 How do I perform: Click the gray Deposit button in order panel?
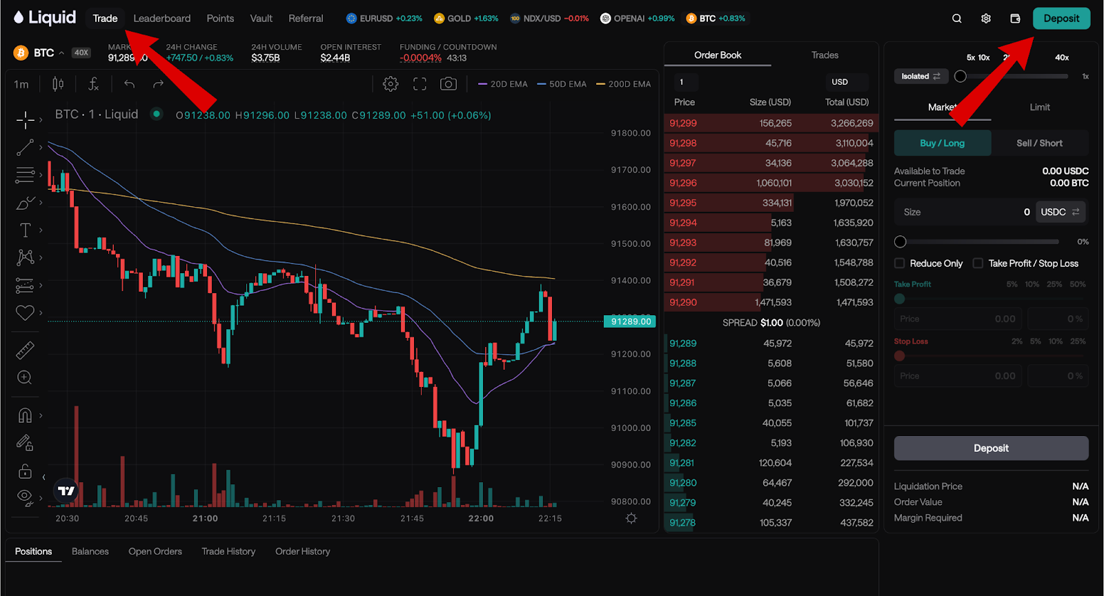coord(991,448)
